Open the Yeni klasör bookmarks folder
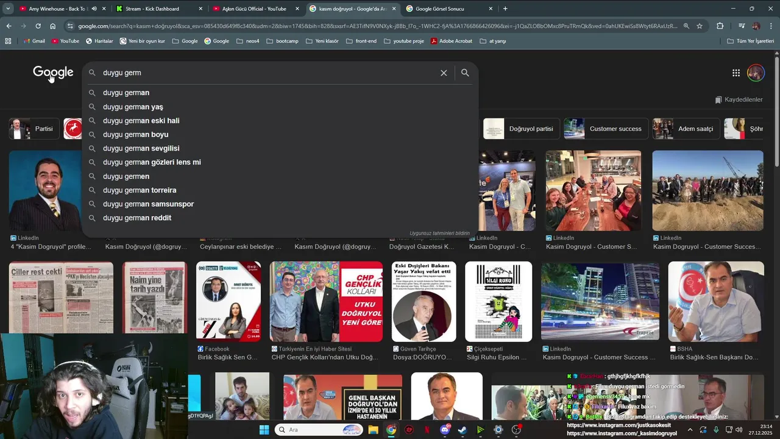 322,41
